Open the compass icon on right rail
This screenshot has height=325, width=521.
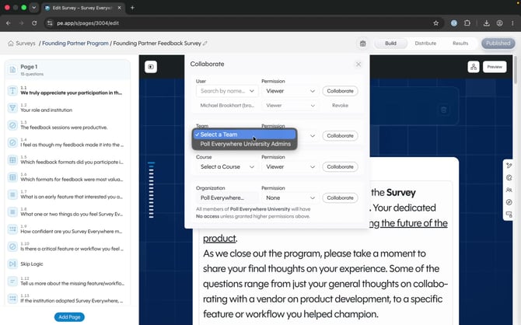point(509,202)
